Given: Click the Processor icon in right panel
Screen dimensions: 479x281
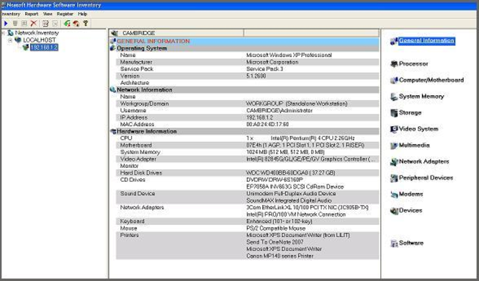Looking at the screenshot, I should coord(394,64).
